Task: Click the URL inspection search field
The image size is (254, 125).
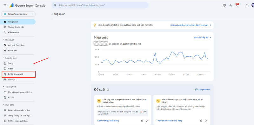Action: click(x=100, y=5)
